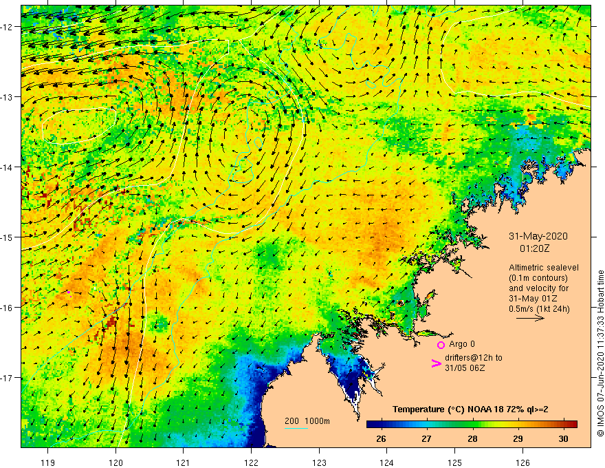Click the 'drifters@12h to' label

coord(474,358)
